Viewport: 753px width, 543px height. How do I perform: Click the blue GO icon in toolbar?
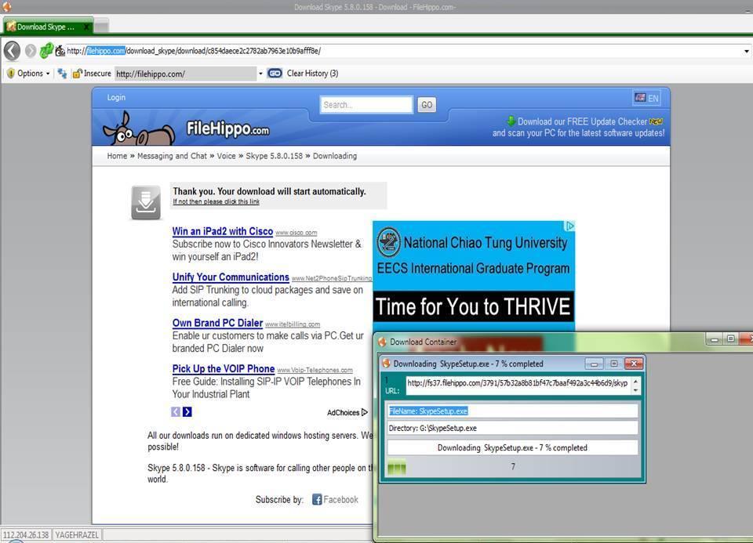coord(275,74)
